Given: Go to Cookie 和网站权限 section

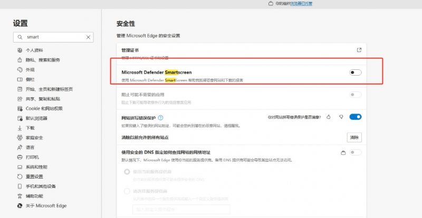Looking at the screenshot, I should pos(44,108).
